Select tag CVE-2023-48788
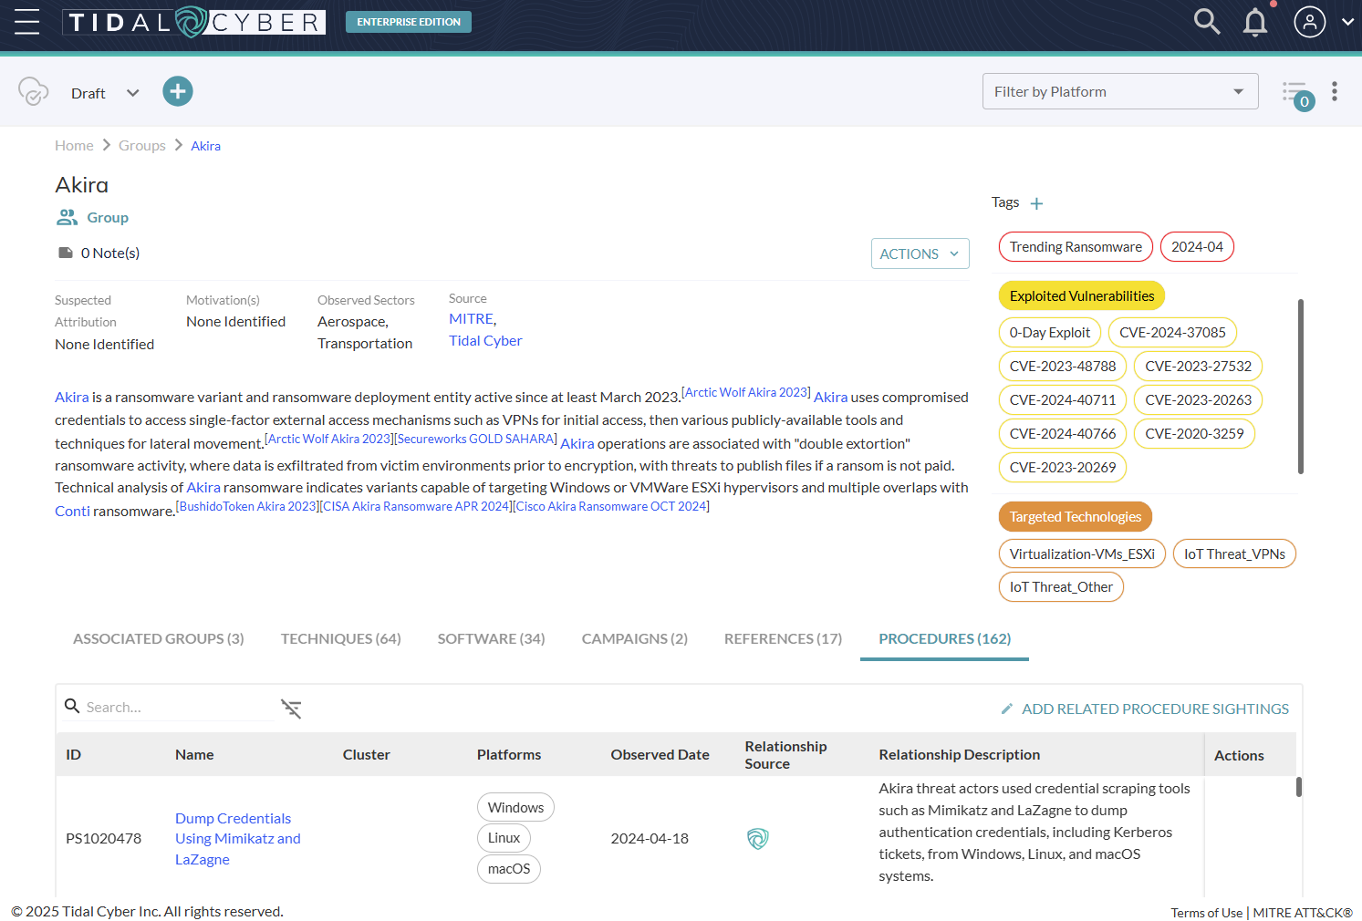The width and height of the screenshot is (1362, 921). pos(1063,367)
